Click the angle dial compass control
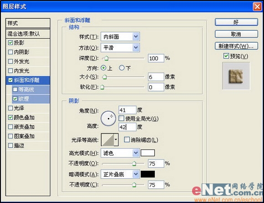This screenshot has height=203, width=264. point(108,119)
